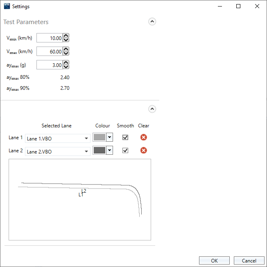This screenshot has height=267, width=267.
Task: Increase Vsmin value with up arrow
Action: click(66, 36)
